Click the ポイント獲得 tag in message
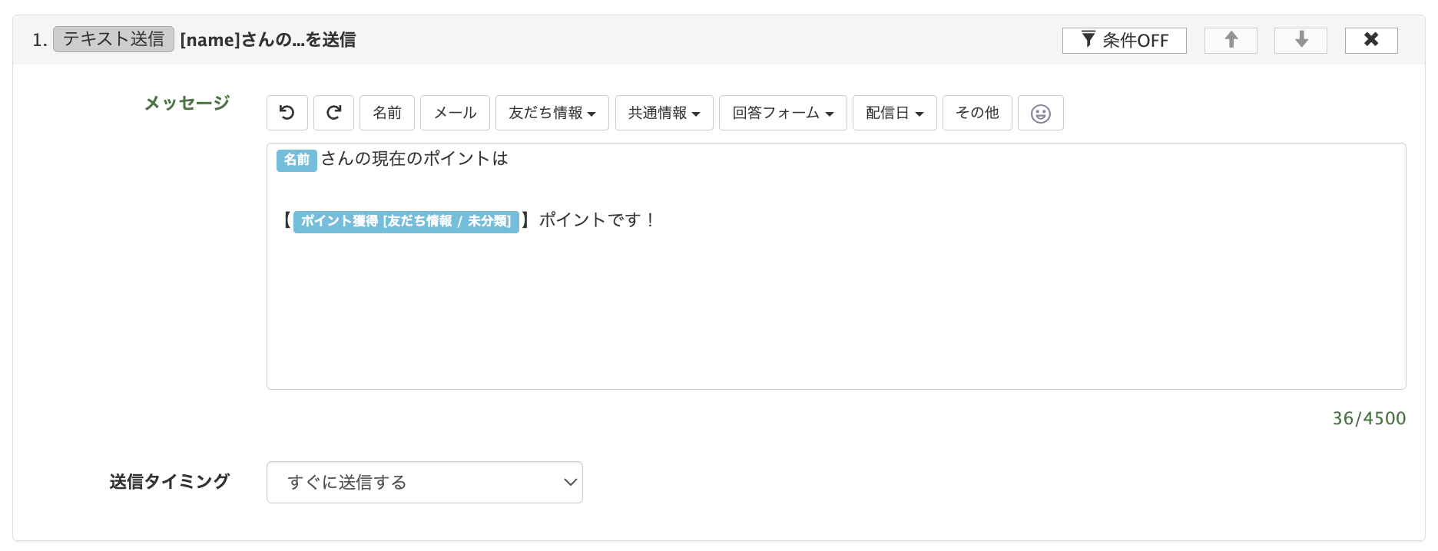 pos(406,221)
